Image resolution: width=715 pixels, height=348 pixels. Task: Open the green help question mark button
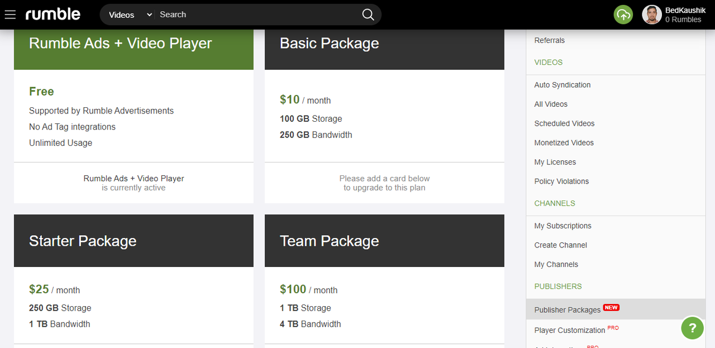[692, 328]
